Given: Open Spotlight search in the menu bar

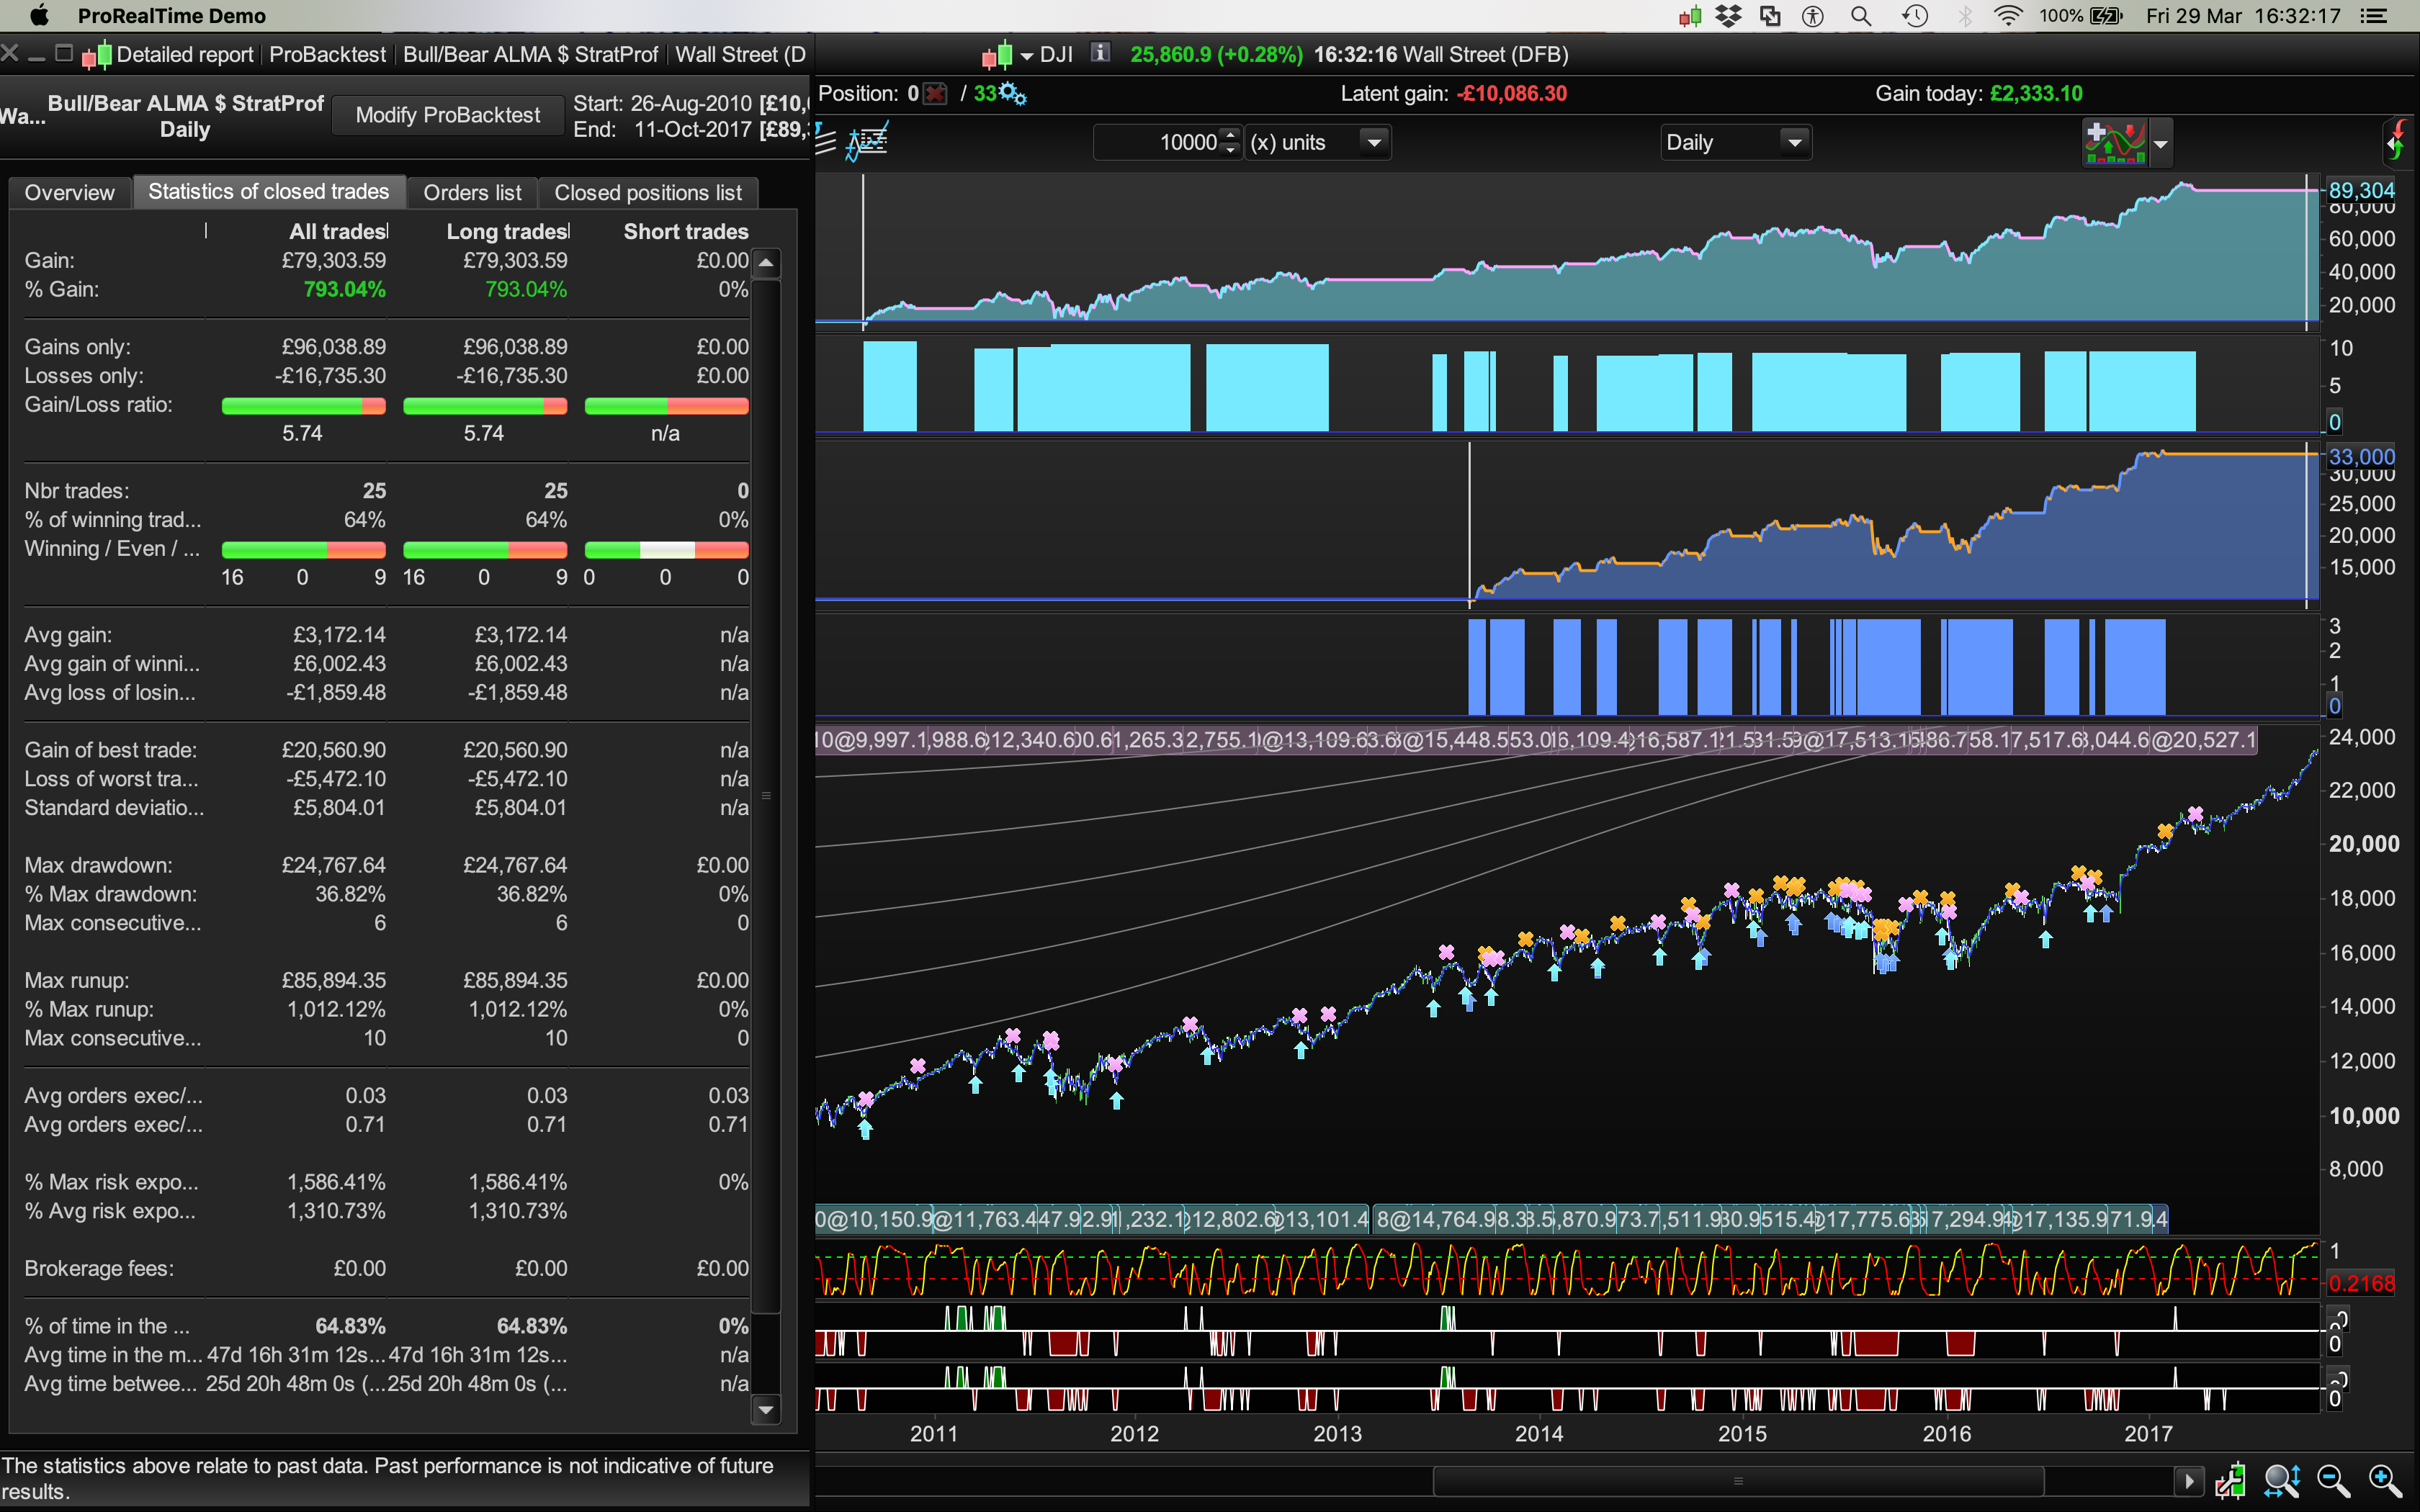Looking at the screenshot, I should (x=1860, y=16).
